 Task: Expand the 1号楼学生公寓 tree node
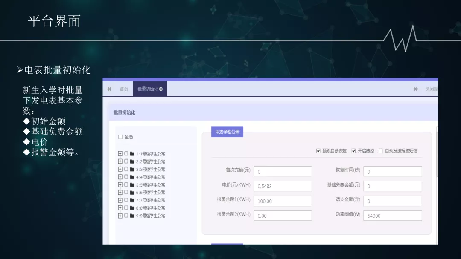tap(120, 153)
